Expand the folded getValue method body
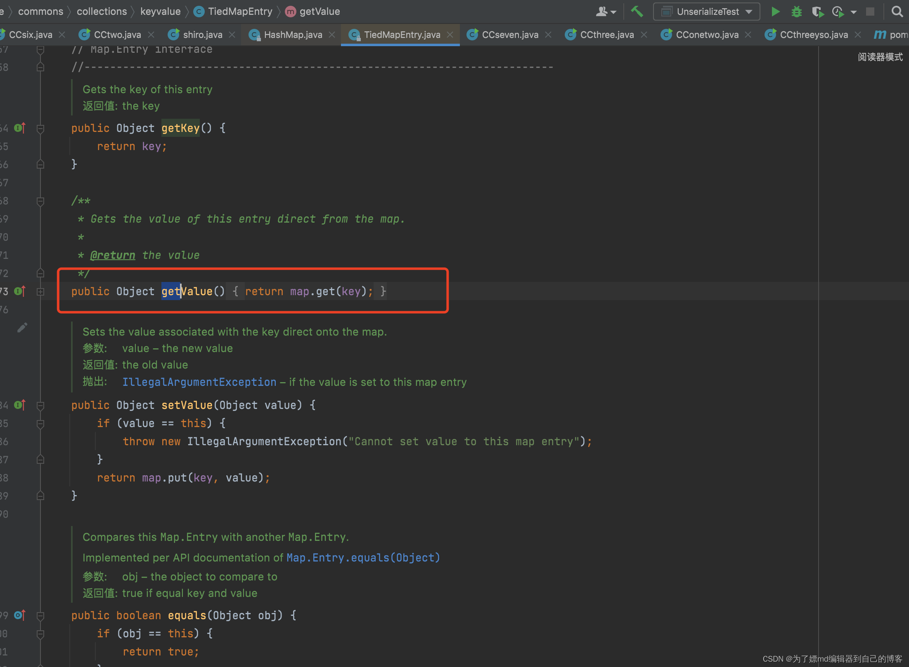 tap(40, 292)
